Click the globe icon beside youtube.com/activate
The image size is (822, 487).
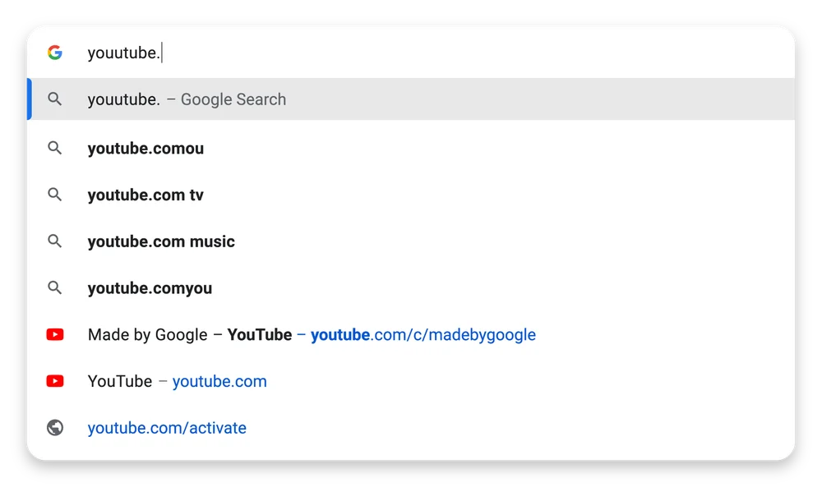tap(55, 427)
